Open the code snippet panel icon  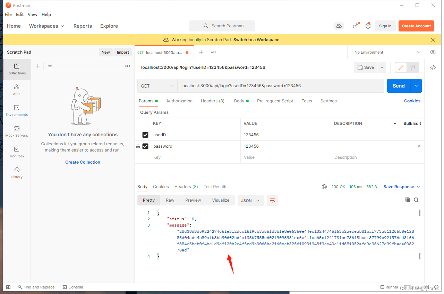click(x=433, y=67)
